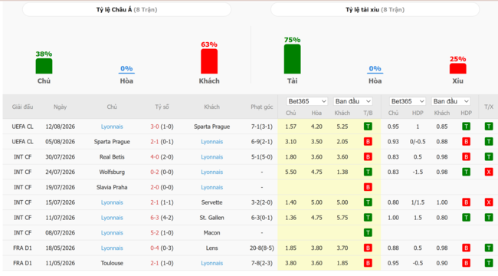Open Lyonnais link in Slavia Praha row

[x=211, y=187]
